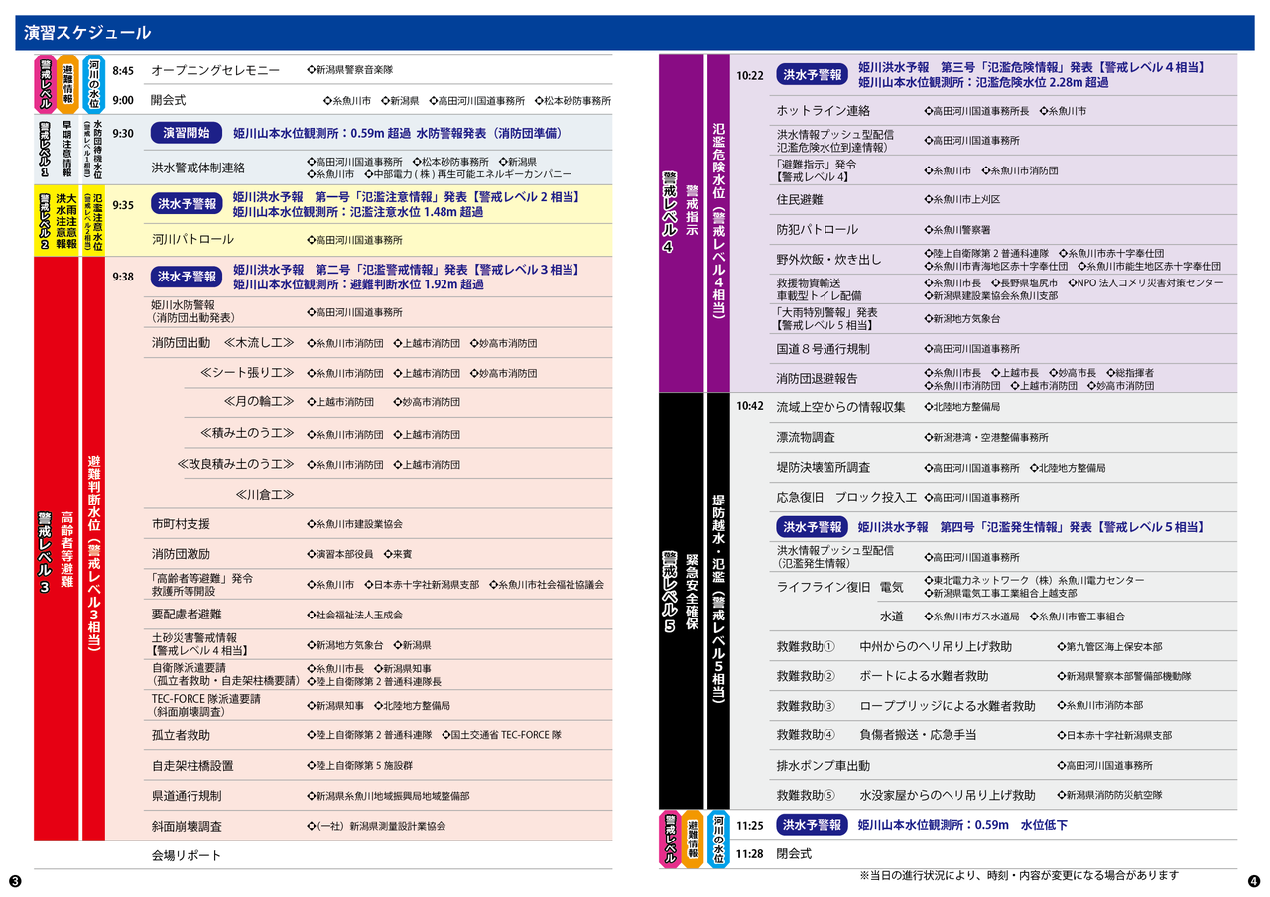Viewport: 1270px width, 897px height.
Task: Click the blue 河川の水位 hexagon beside 8:45
Action: coord(93,84)
